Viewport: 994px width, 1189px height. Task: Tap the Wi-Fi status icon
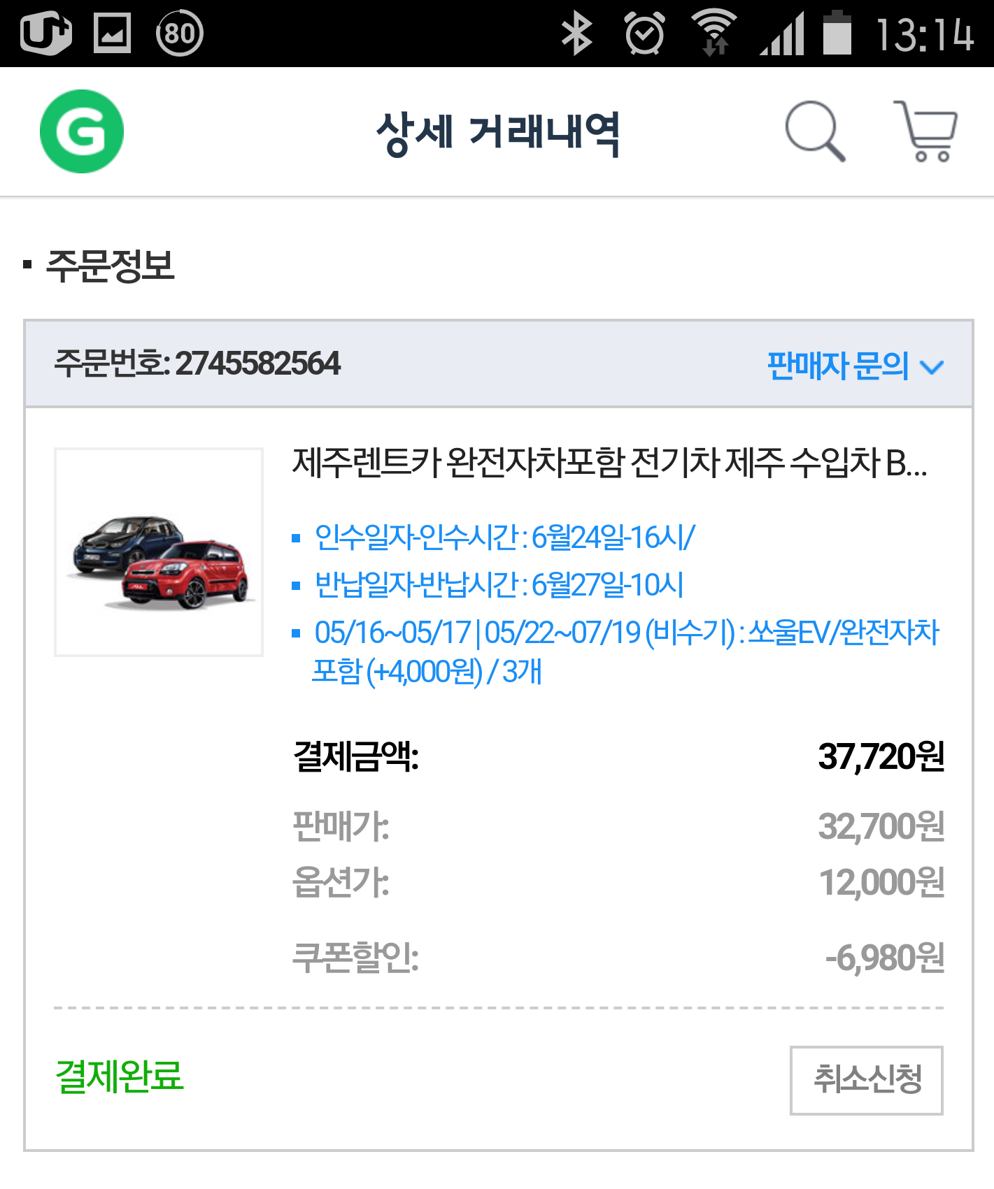click(x=713, y=34)
